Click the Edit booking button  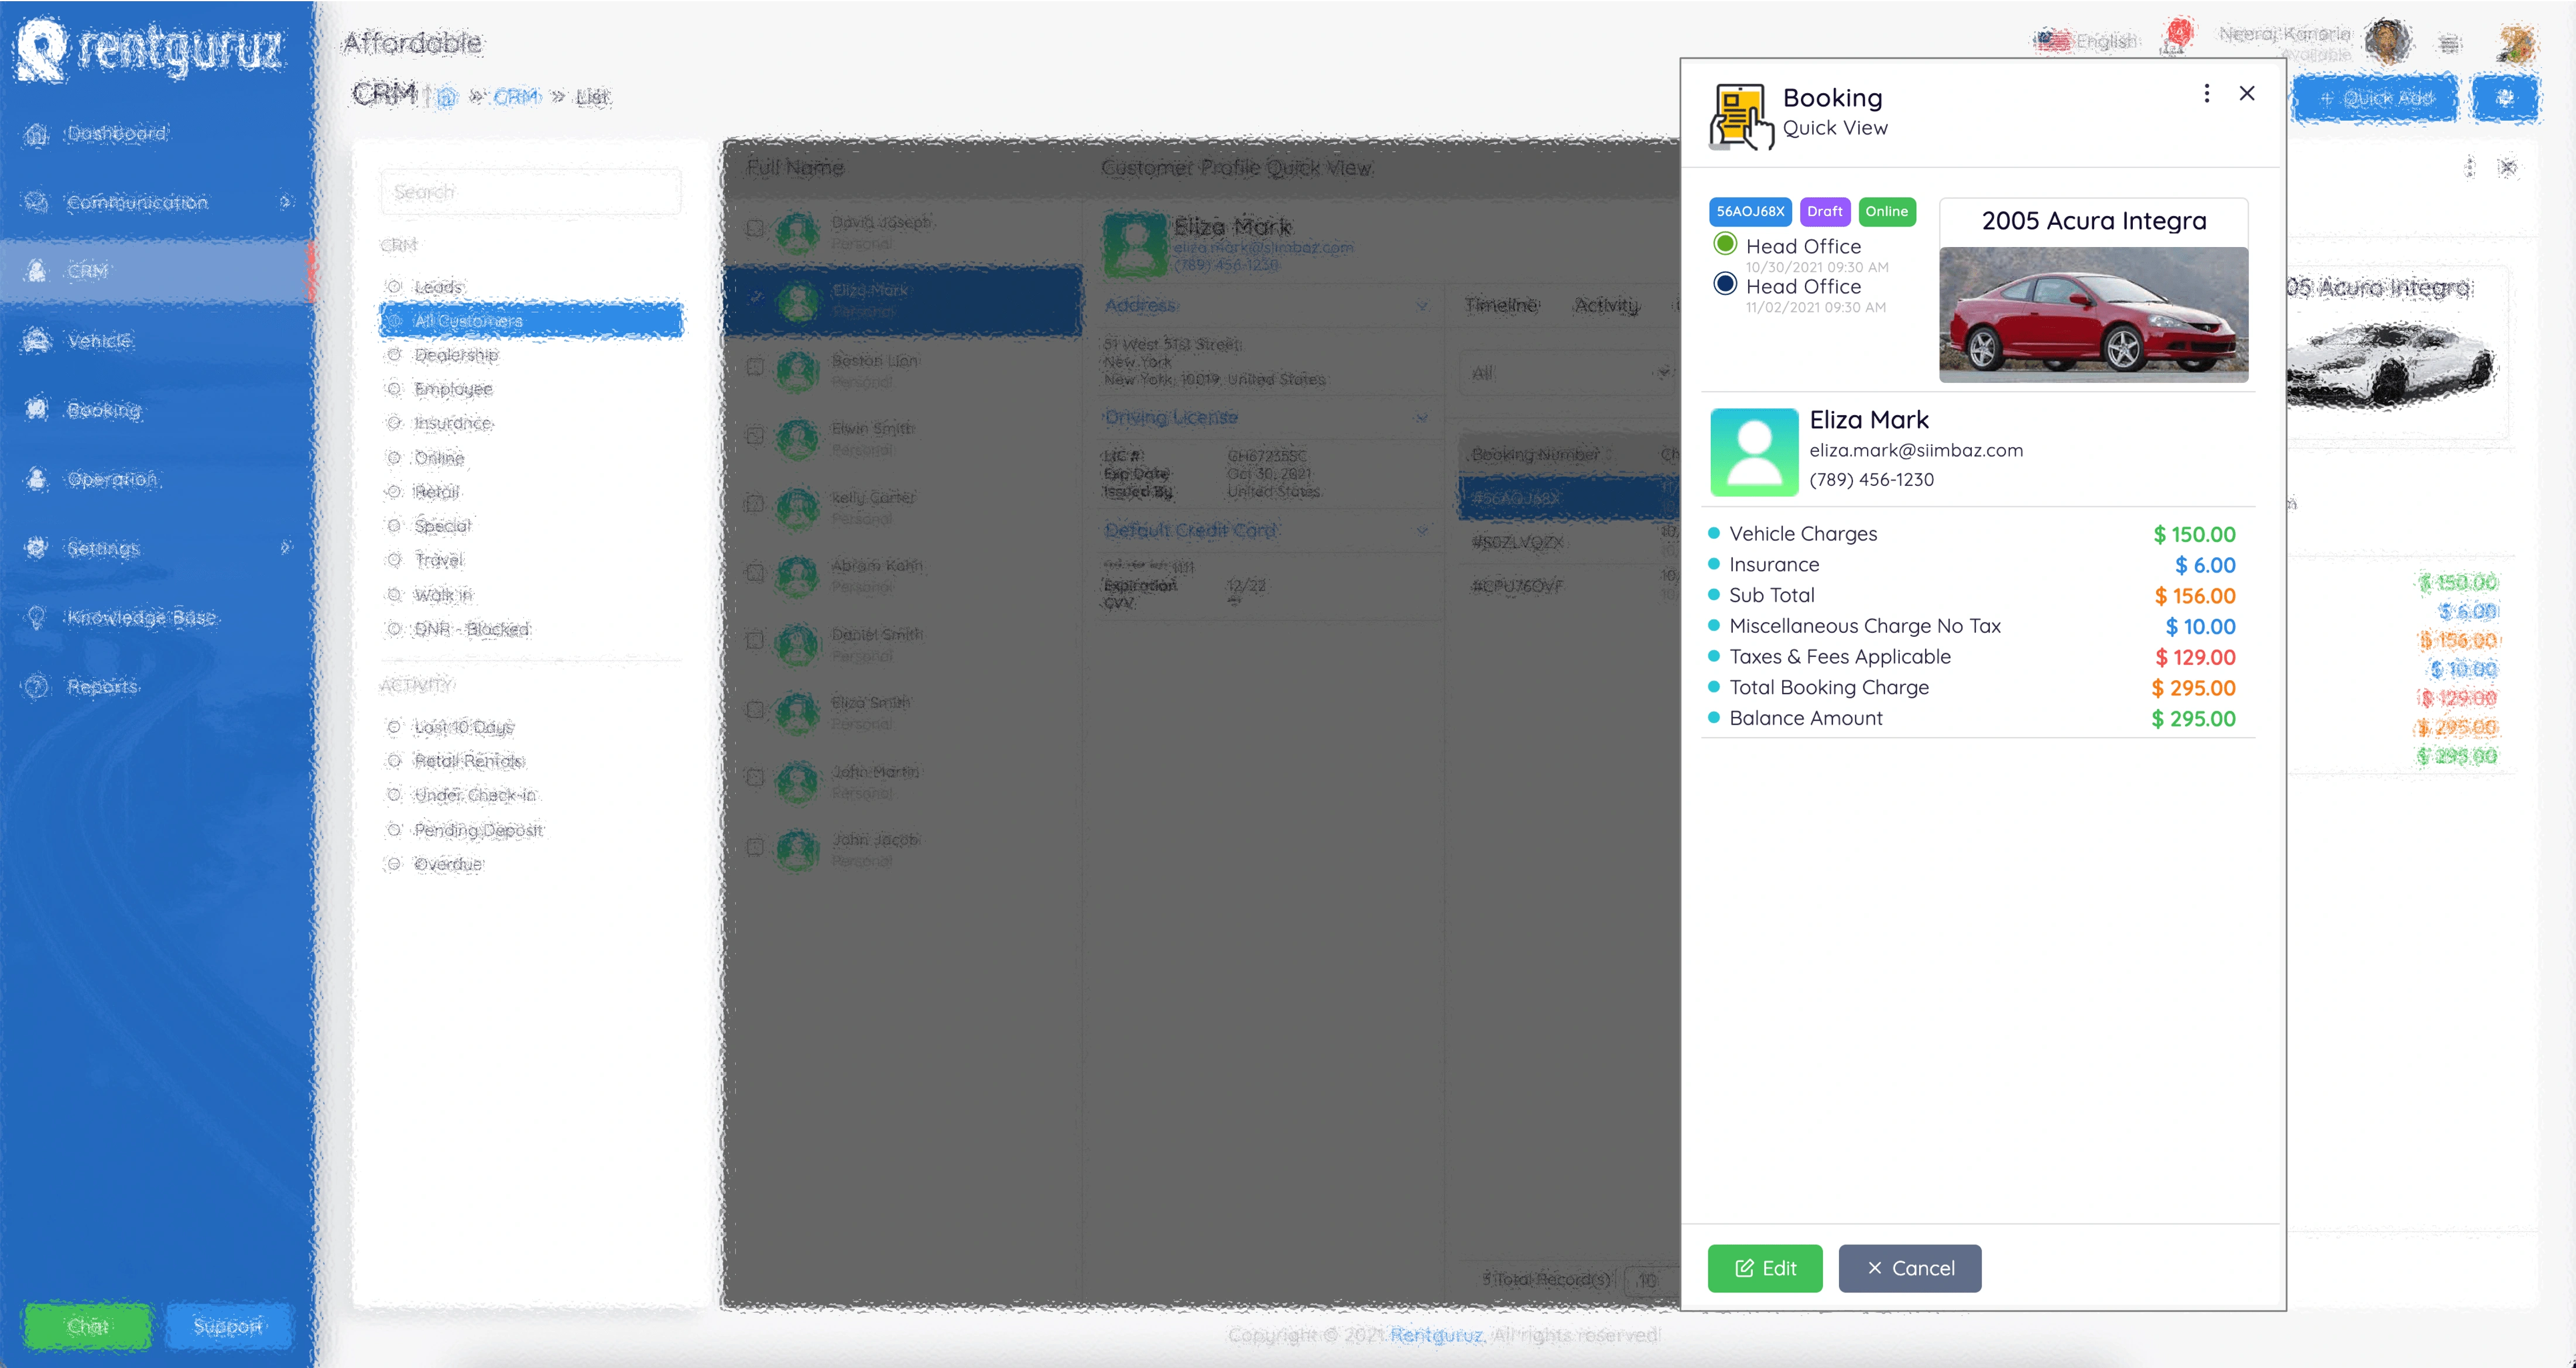[1764, 1268]
